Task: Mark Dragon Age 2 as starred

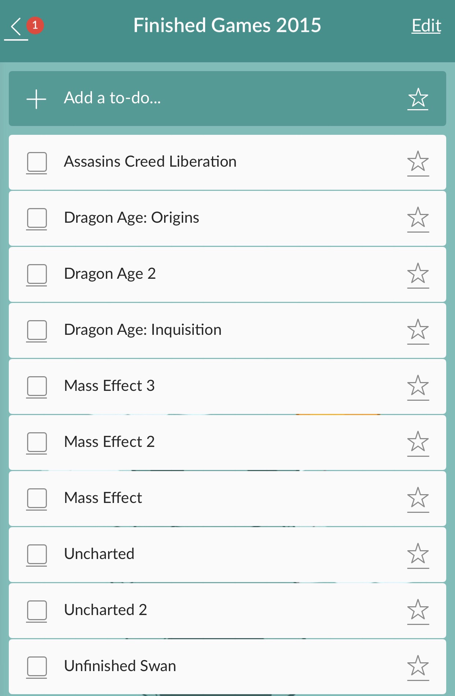Action: tap(418, 274)
